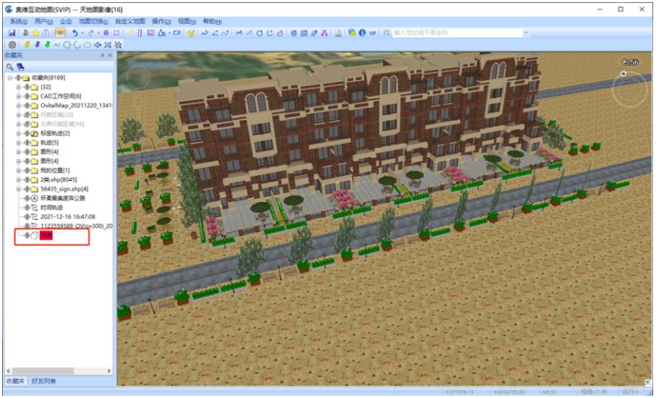Click the purple rectangle shape tool
The height and width of the screenshot is (398, 656).
[x=116, y=33]
